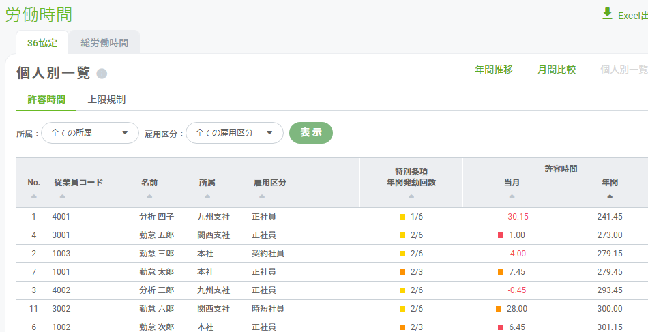Click the 表示 button
Image resolution: width=648 pixels, height=332 pixels.
coord(311,133)
